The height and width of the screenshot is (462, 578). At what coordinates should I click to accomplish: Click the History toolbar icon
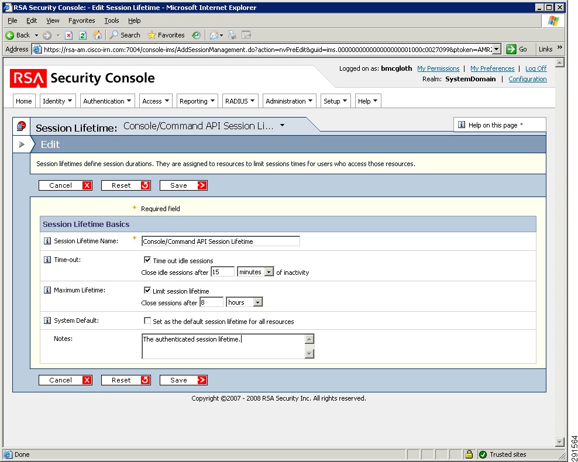coord(196,35)
